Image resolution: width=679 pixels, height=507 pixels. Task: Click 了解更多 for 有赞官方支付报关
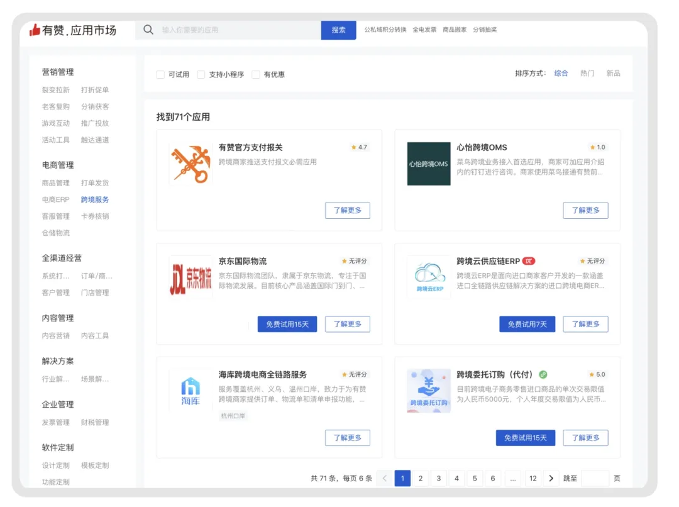[x=348, y=210]
